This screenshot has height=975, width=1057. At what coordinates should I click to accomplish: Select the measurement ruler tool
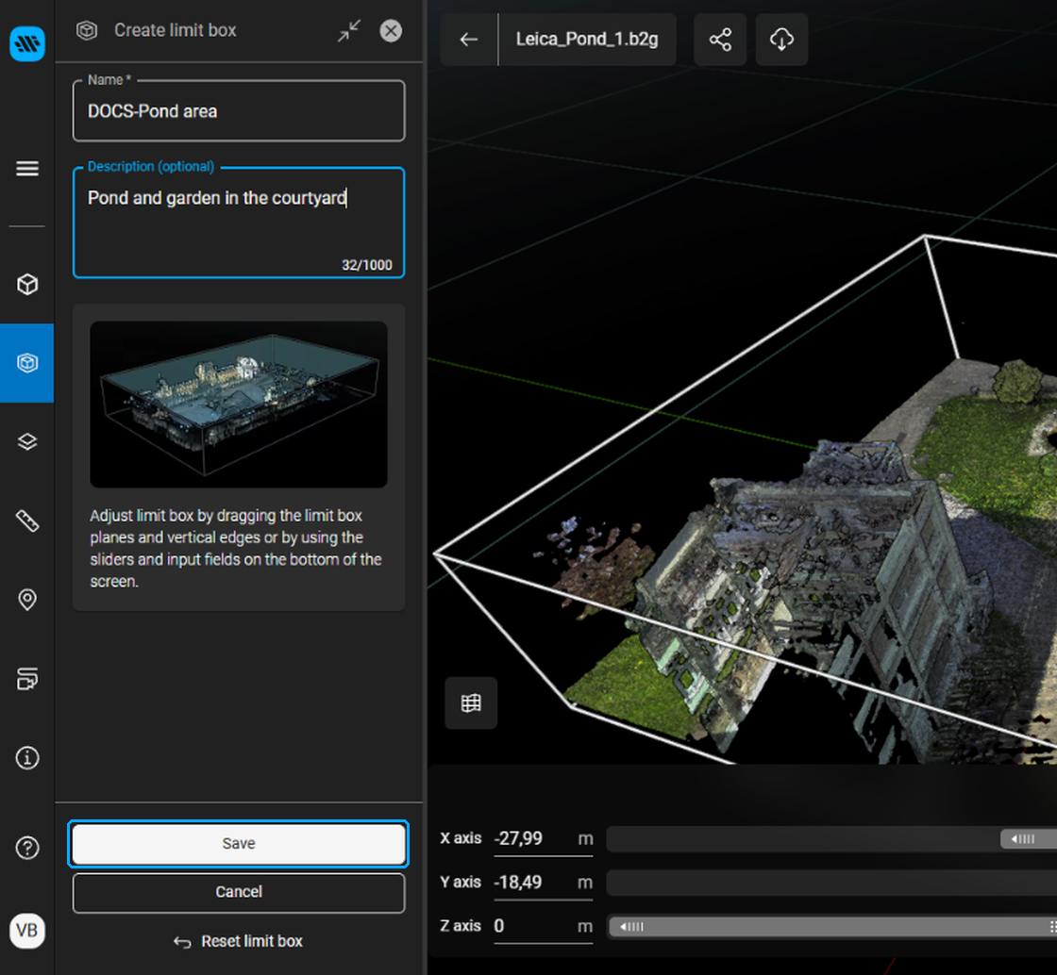[x=27, y=521]
